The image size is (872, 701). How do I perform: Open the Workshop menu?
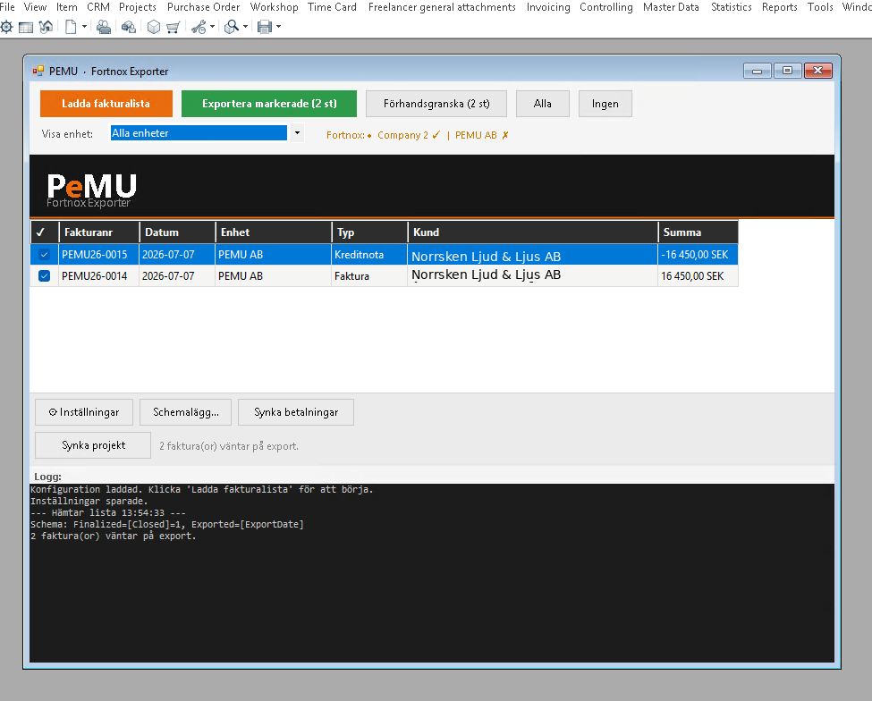coord(275,7)
